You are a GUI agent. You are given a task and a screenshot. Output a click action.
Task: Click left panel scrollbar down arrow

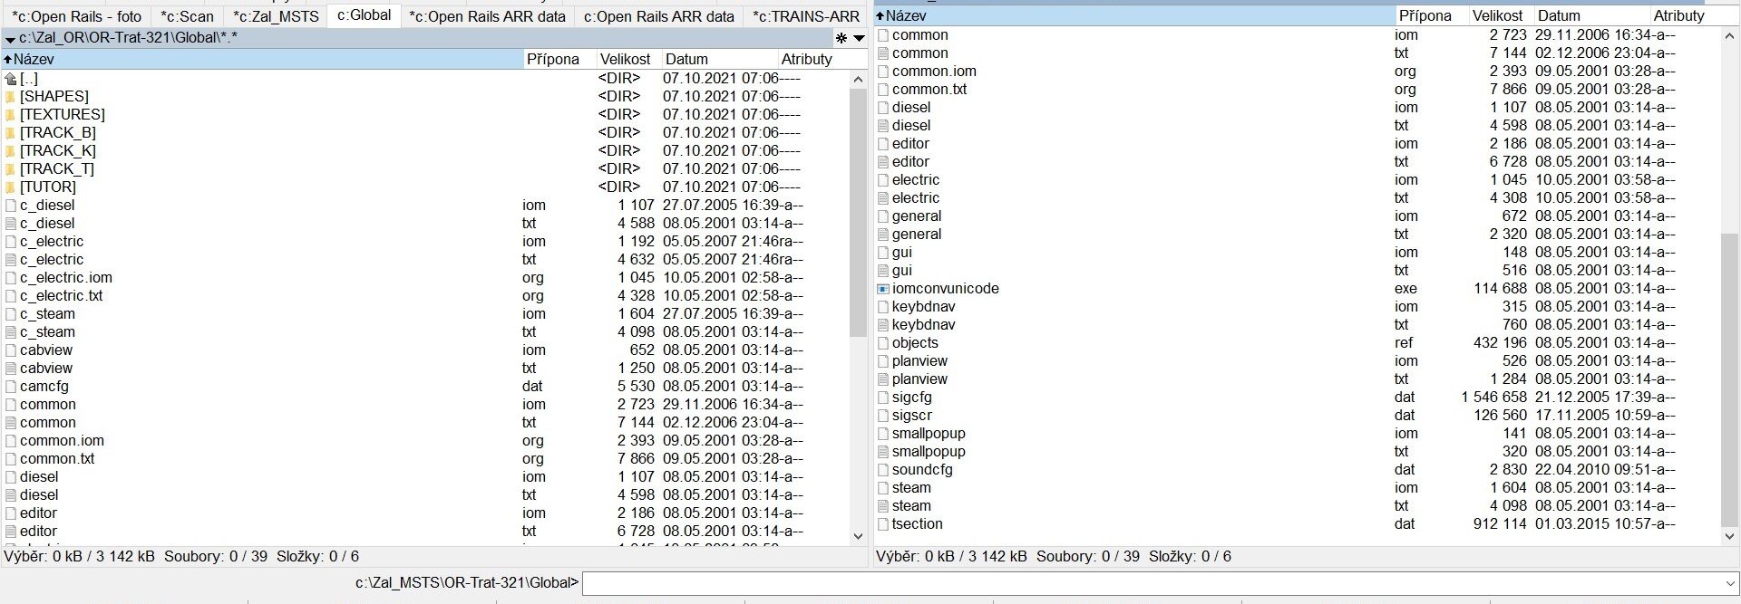858,536
